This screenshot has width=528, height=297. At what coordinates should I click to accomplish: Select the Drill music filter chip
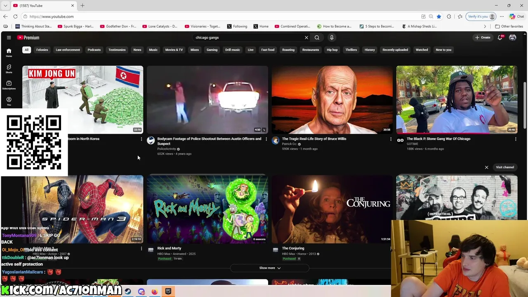[x=233, y=50]
